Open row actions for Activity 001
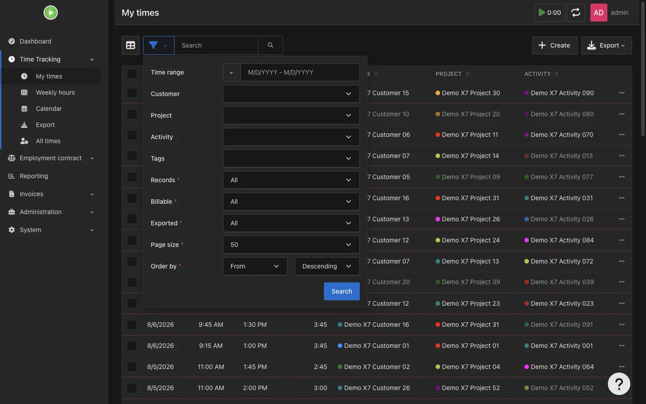 [x=622, y=346]
